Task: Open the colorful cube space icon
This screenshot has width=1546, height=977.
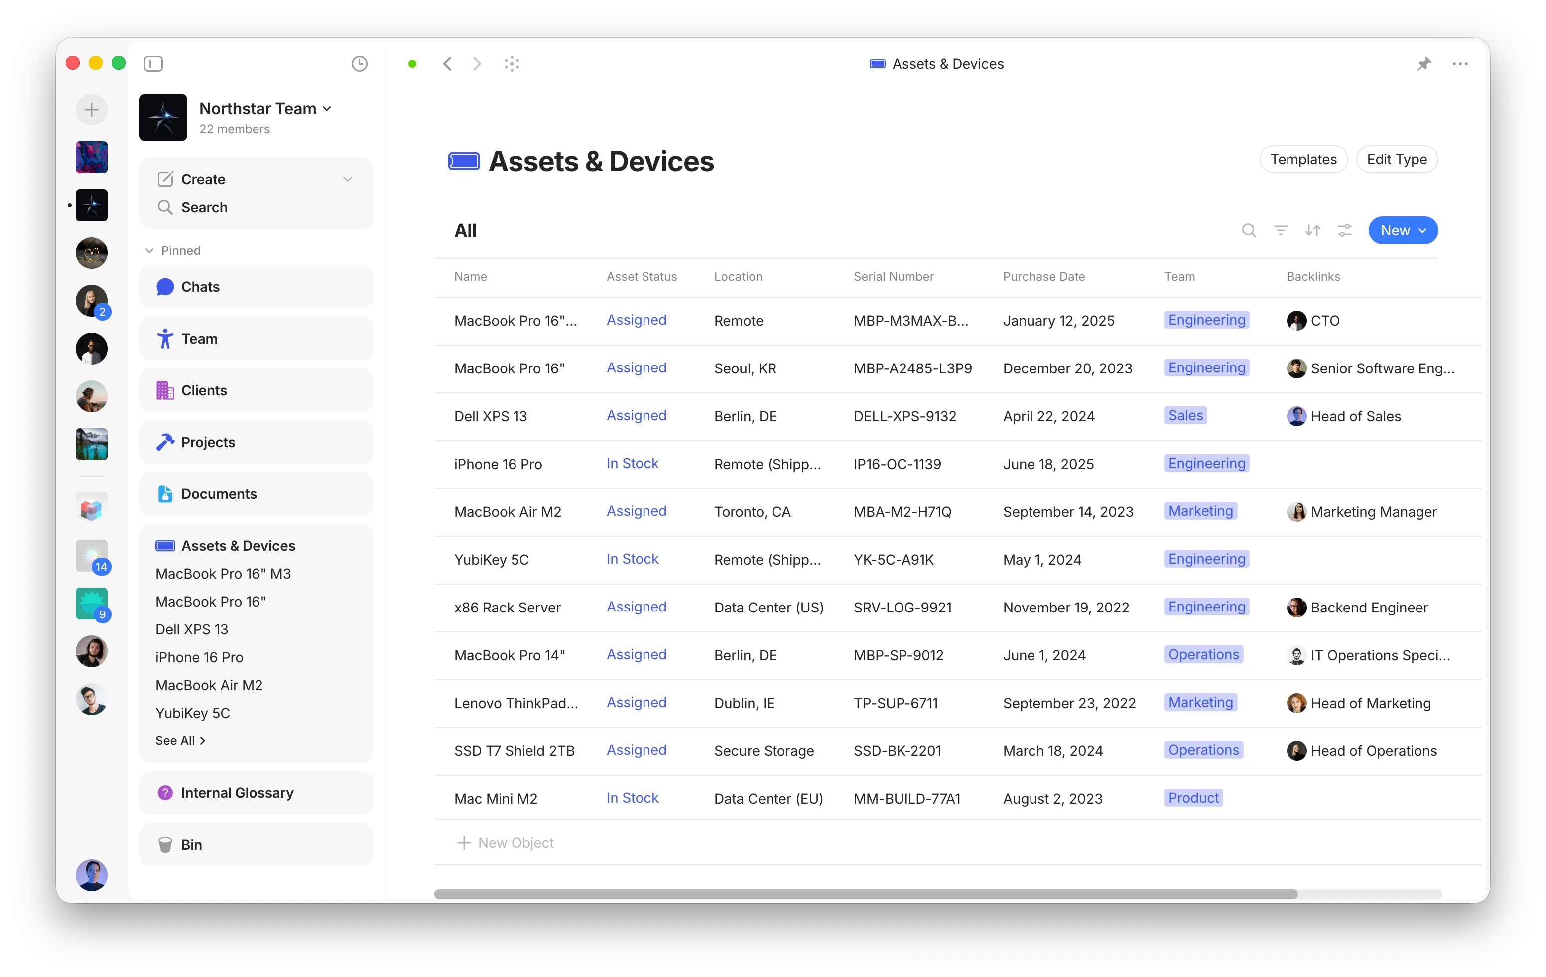Action: pos(91,508)
